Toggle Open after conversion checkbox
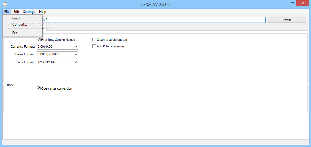This screenshot has width=311, height=147. pyautogui.click(x=39, y=88)
